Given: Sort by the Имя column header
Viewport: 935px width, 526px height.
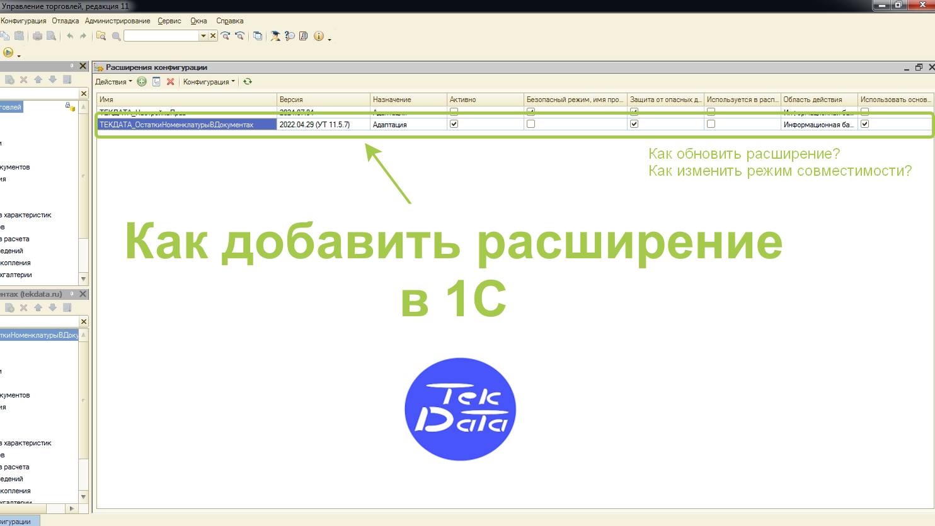Looking at the screenshot, I should tap(186, 100).
